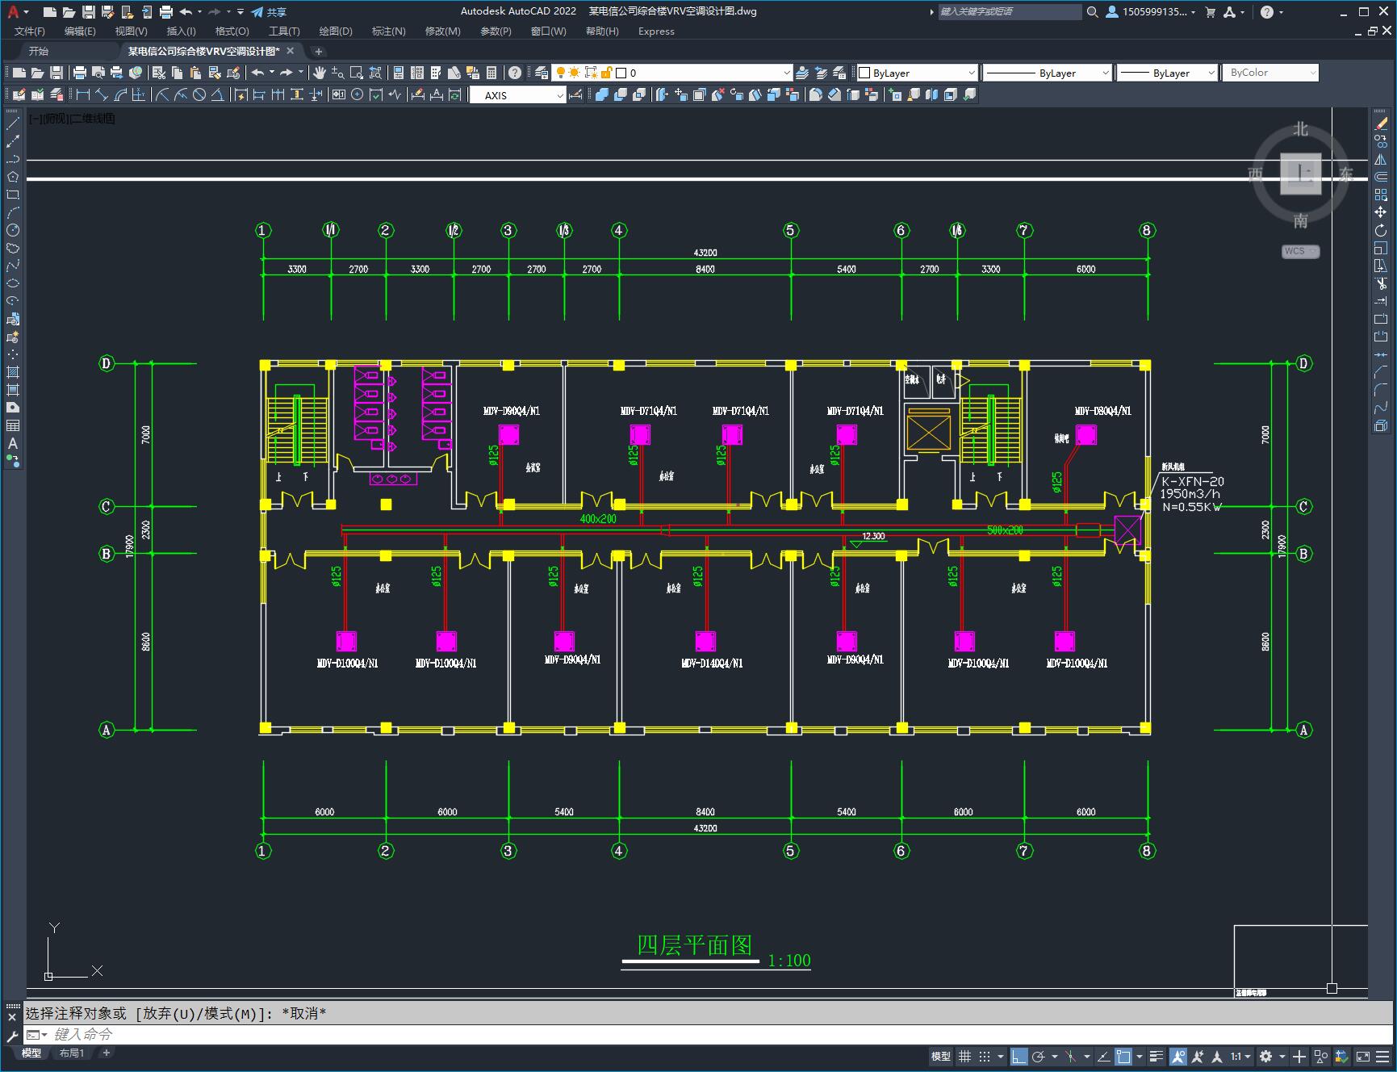
Task: Select the Rectangle tool in draw toolbar
Action: click(x=13, y=195)
